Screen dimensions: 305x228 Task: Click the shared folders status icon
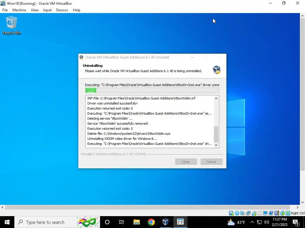coord(259,213)
